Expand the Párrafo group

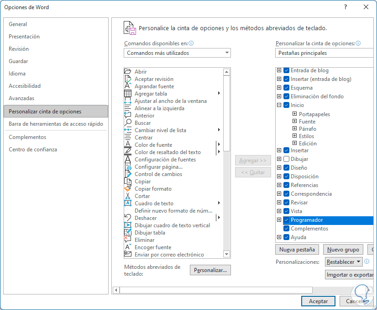tap(294, 128)
